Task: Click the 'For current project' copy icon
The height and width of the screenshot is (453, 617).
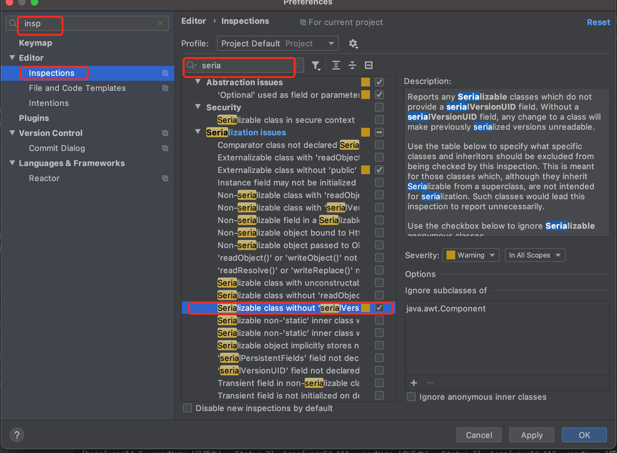Action: 303,22
